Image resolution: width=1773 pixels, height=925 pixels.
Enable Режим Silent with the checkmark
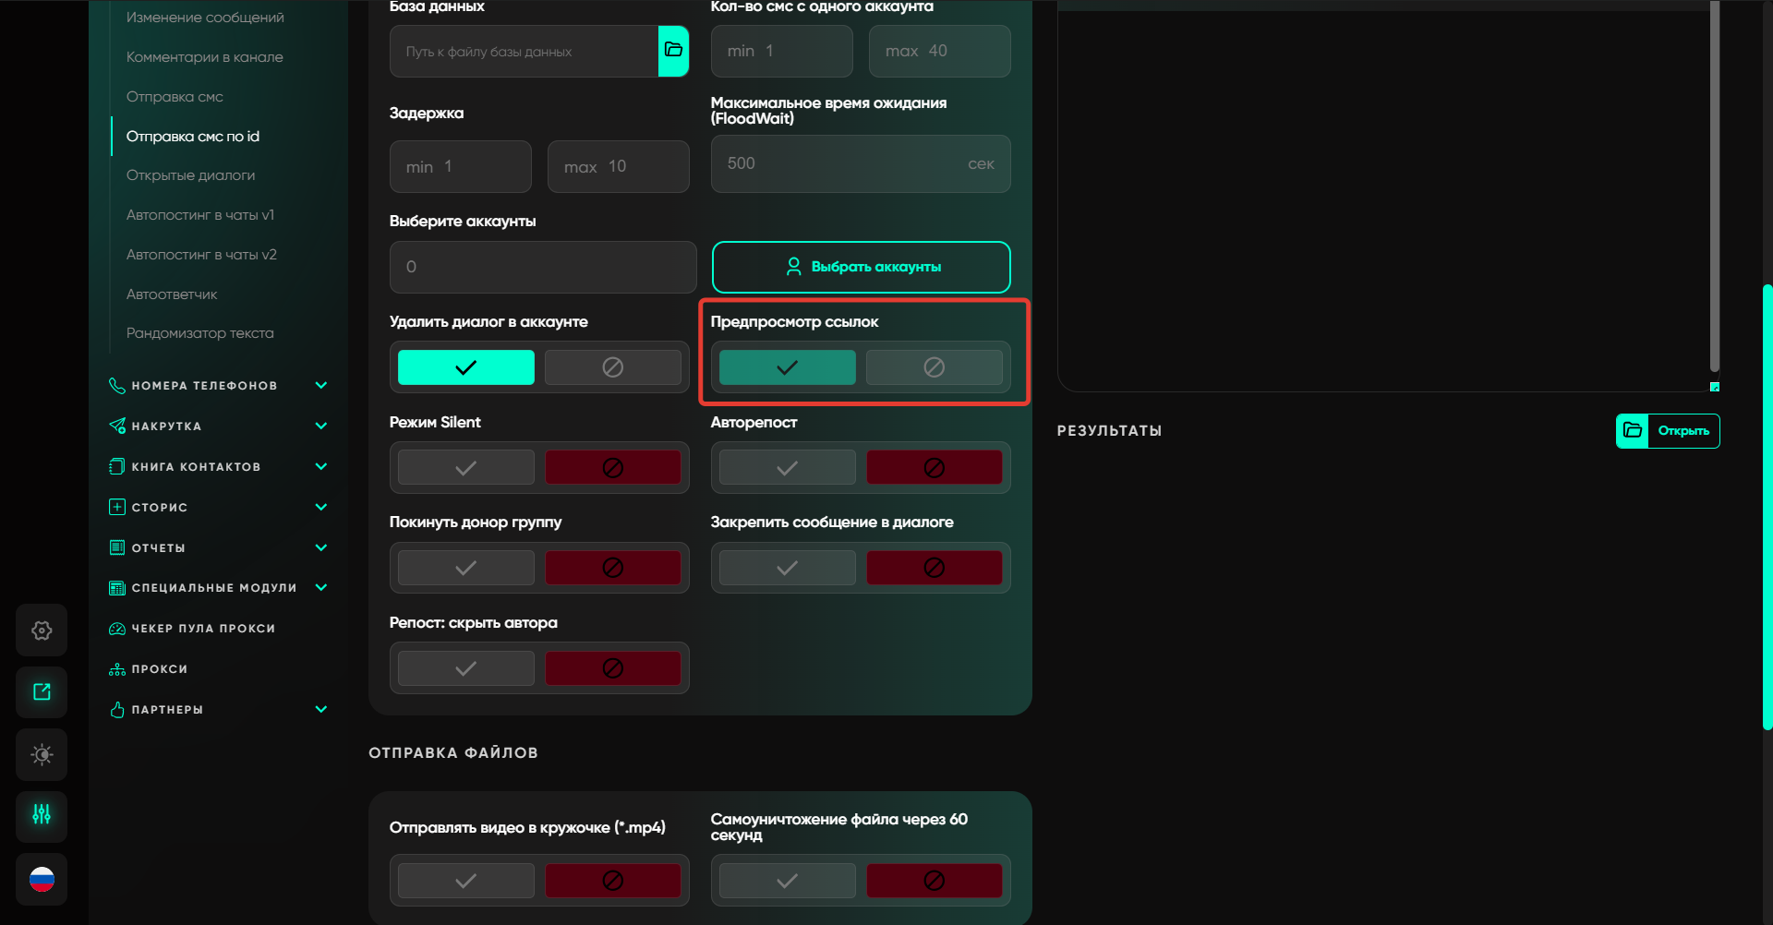pyautogui.click(x=465, y=468)
